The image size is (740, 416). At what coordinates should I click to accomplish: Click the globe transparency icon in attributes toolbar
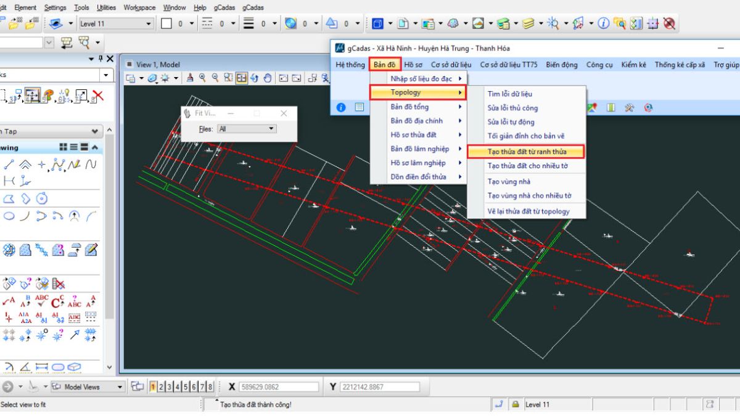coord(291,23)
